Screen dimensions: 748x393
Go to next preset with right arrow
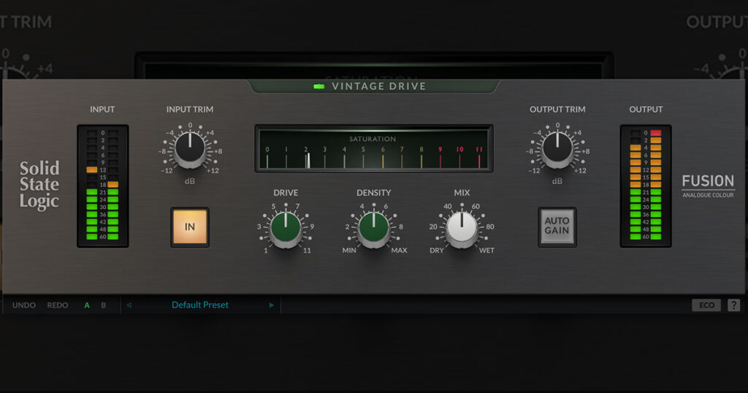272,305
